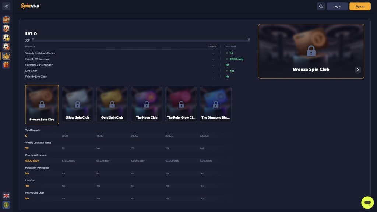Select the Gold Spin Club card
377x212 pixels.
(x=112, y=105)
